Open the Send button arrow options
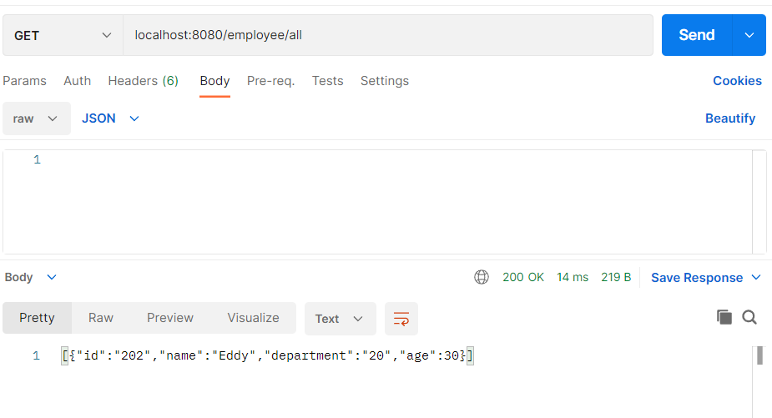772x418 pixels. (x=749, y=35)
